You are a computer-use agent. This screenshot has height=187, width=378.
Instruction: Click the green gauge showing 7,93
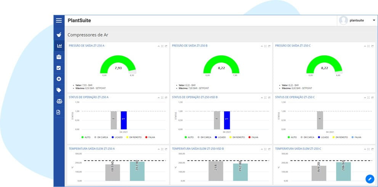coord(118,64)
